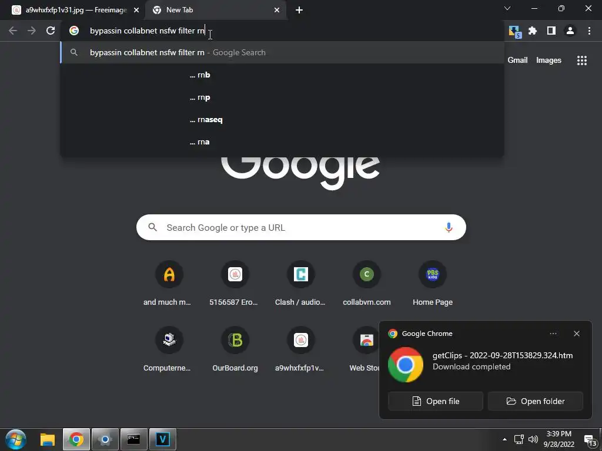Toggle the Chrome side panel

tap(551, 31)
